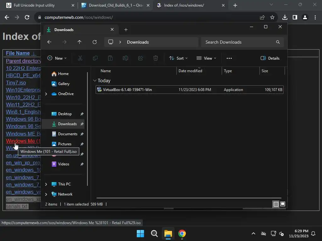The width and height of the screenshot is (322, 241).
Task: Go back in File Explorer navigation
Action: 49,42
